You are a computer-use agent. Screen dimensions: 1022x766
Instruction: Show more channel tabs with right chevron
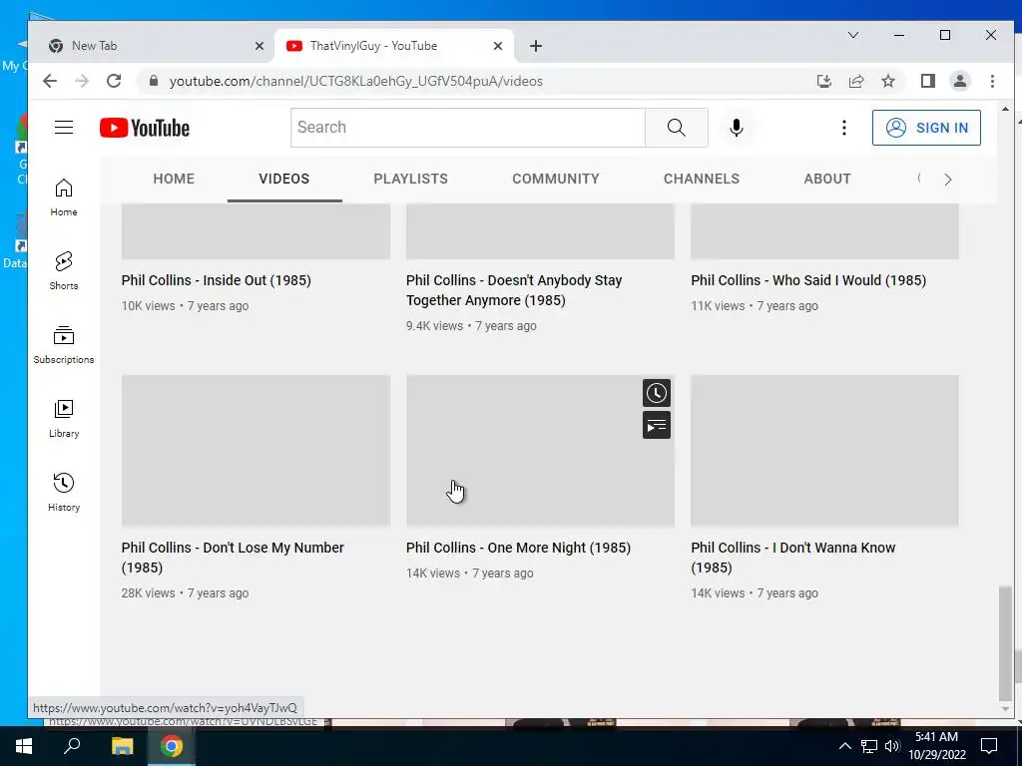(948, 180)
